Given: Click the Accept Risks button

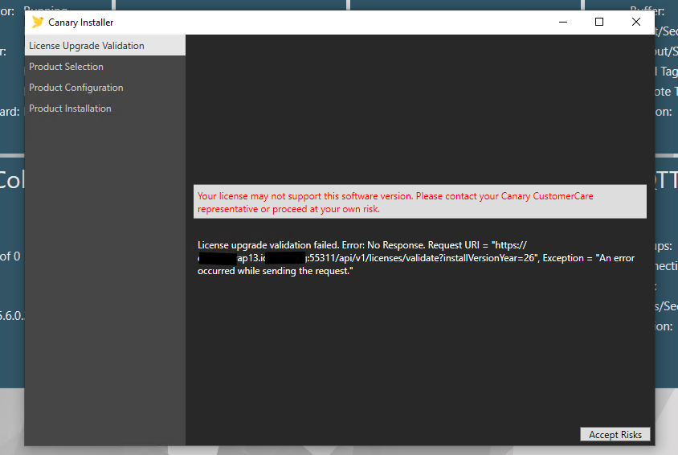Looking at the screenshot, I should 615,434.
